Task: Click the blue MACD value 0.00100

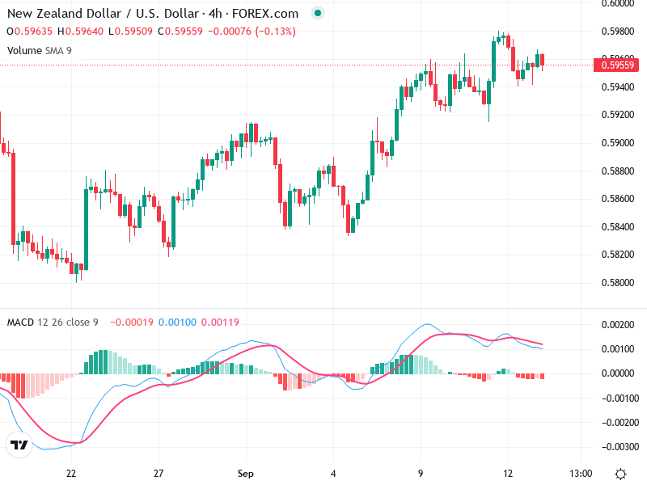Action: [x=177, y=322]
